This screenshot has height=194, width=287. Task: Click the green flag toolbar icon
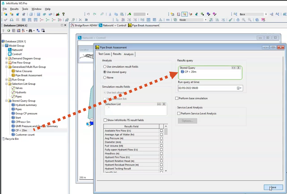point(129,14)
